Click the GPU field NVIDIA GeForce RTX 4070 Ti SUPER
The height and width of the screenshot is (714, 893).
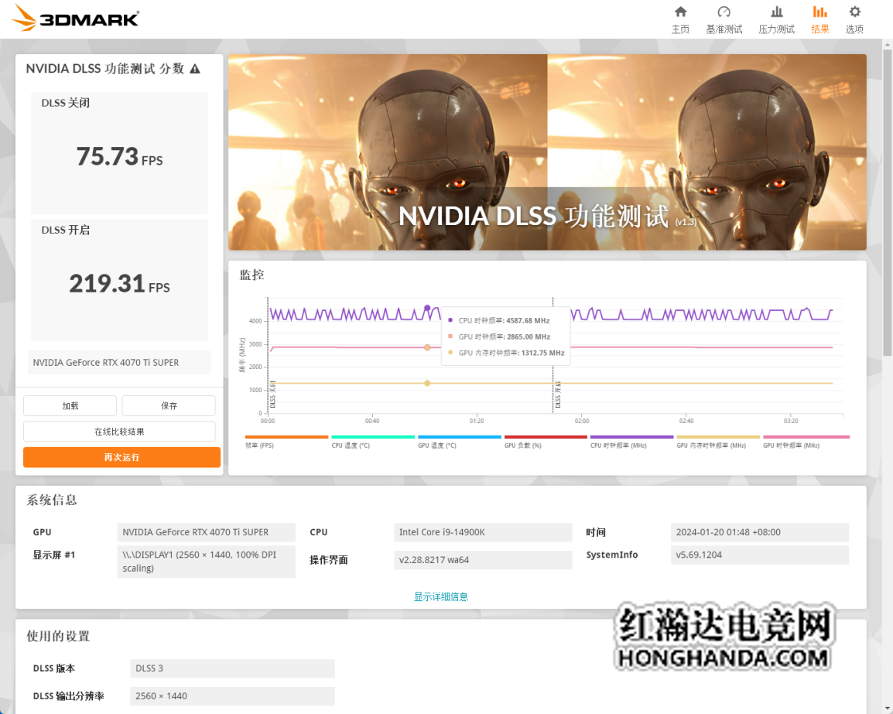pyautogui.click(x=206, y=532)
